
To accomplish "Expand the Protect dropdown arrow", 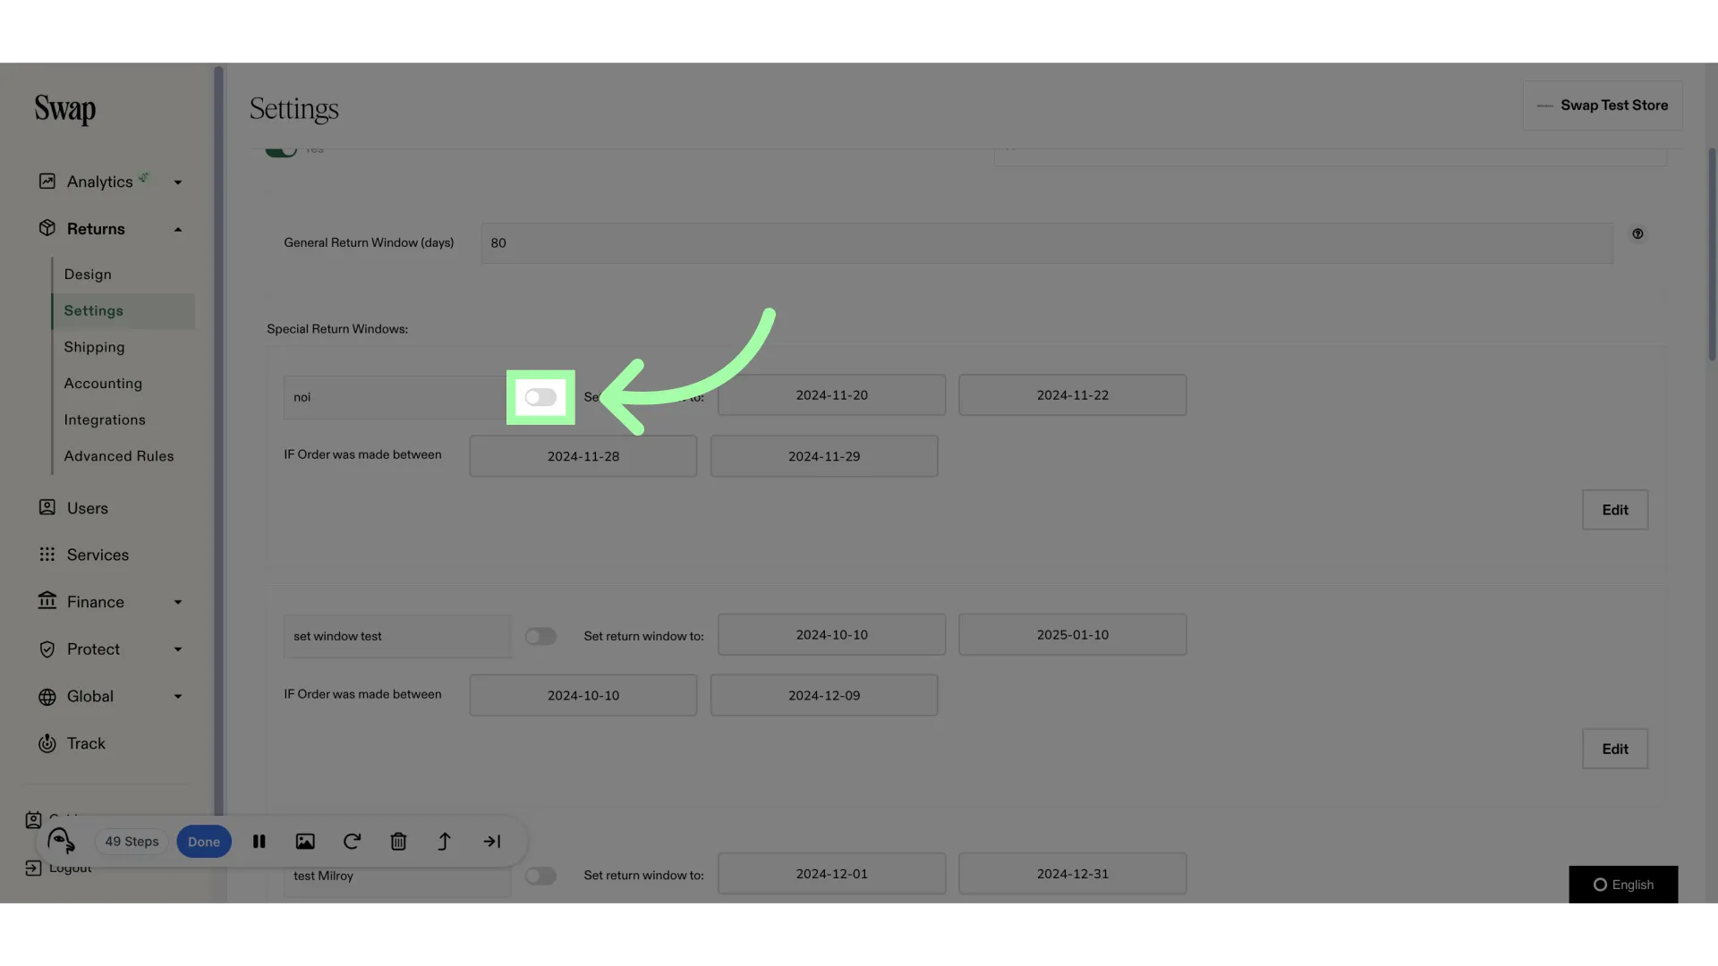I will (x=178, y=649).
